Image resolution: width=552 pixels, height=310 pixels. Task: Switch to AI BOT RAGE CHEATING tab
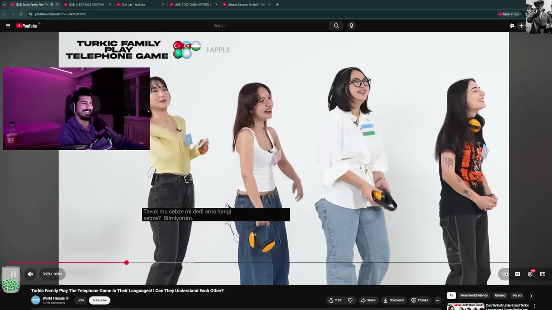click(x=87, y=4)
